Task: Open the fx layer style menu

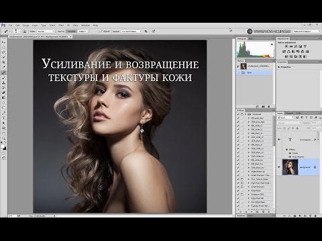Action: pyautogui.click(x=290, y=216)
